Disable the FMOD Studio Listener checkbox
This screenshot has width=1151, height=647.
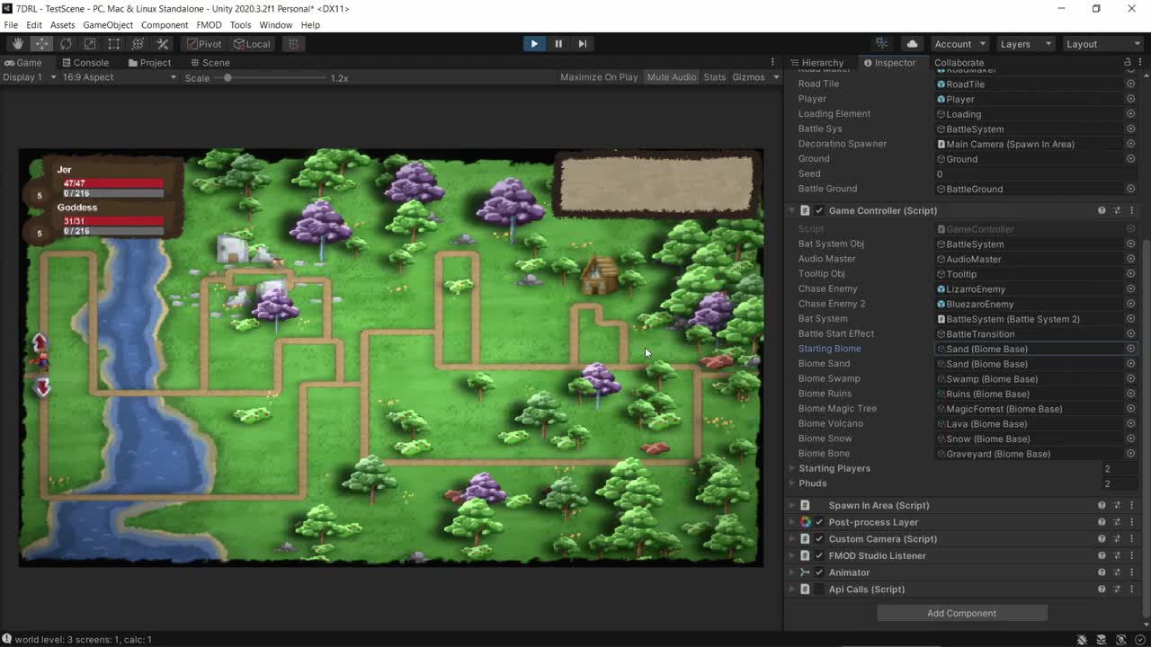point(819,555)
